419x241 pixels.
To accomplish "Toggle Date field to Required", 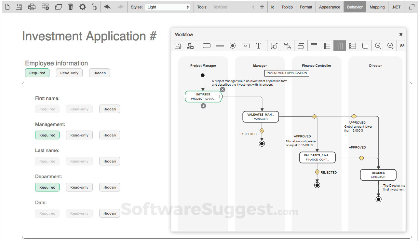I will click(x=47, y=213).
